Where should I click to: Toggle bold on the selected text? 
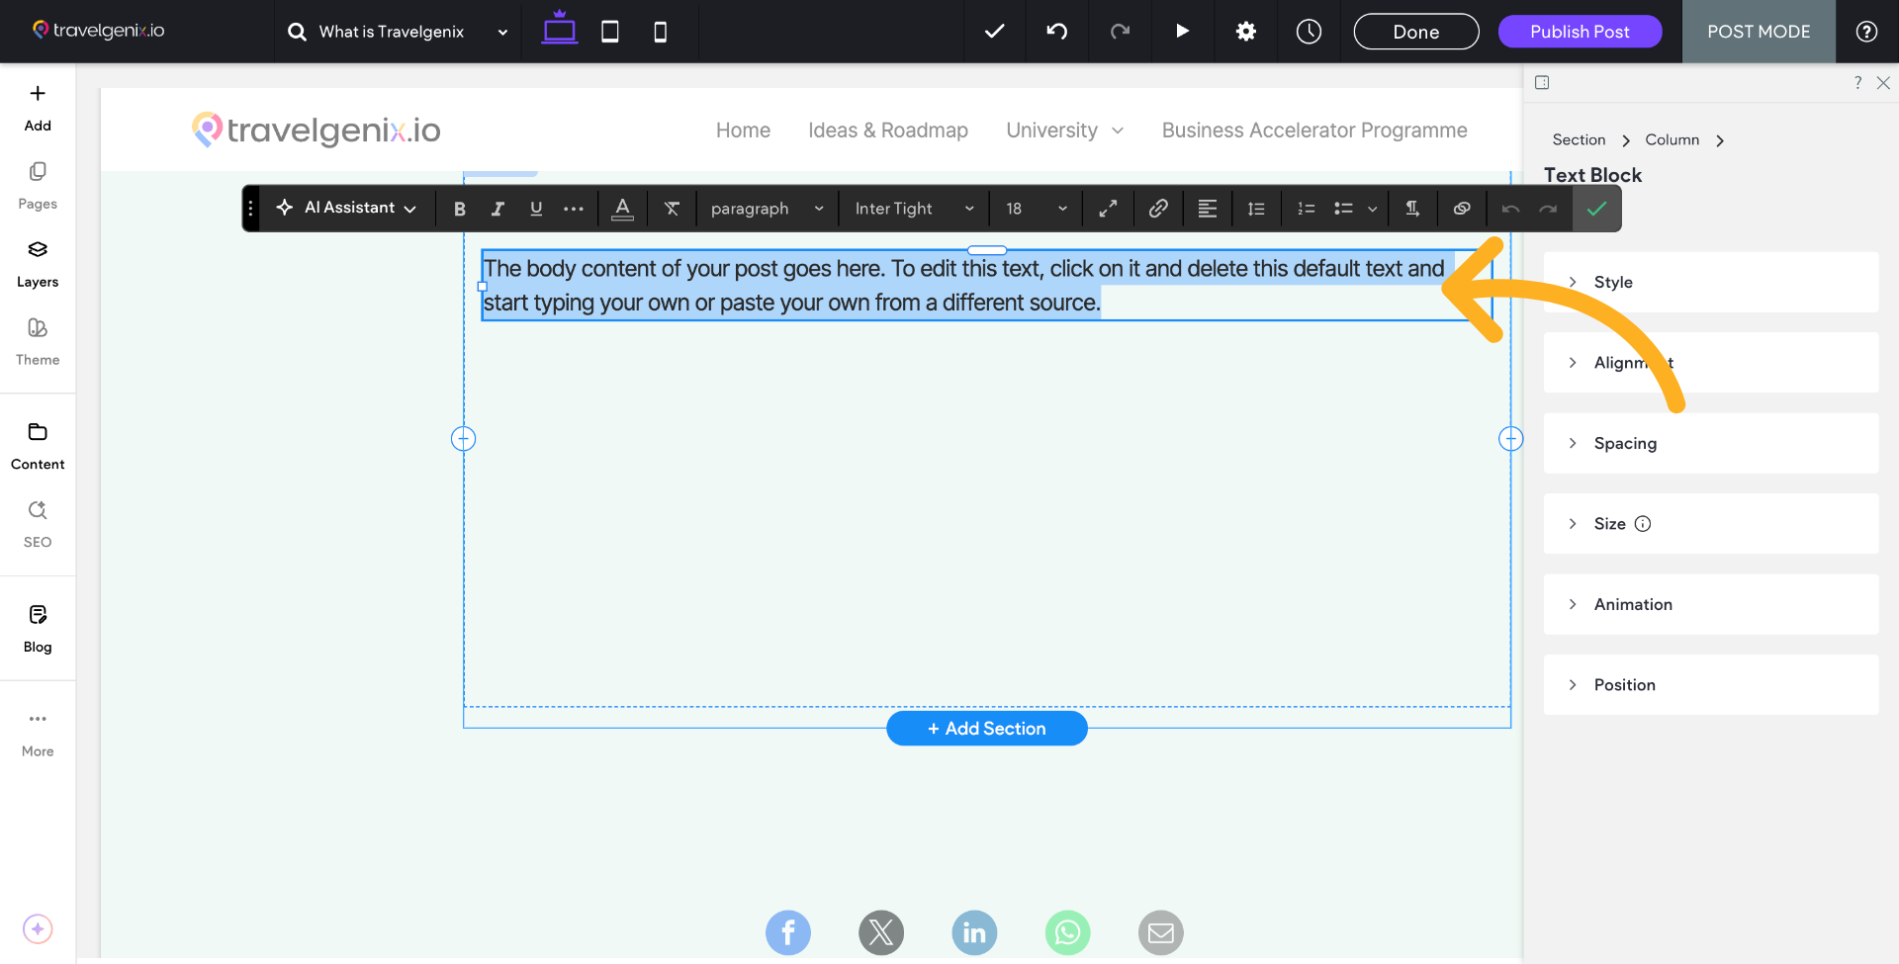459,208
